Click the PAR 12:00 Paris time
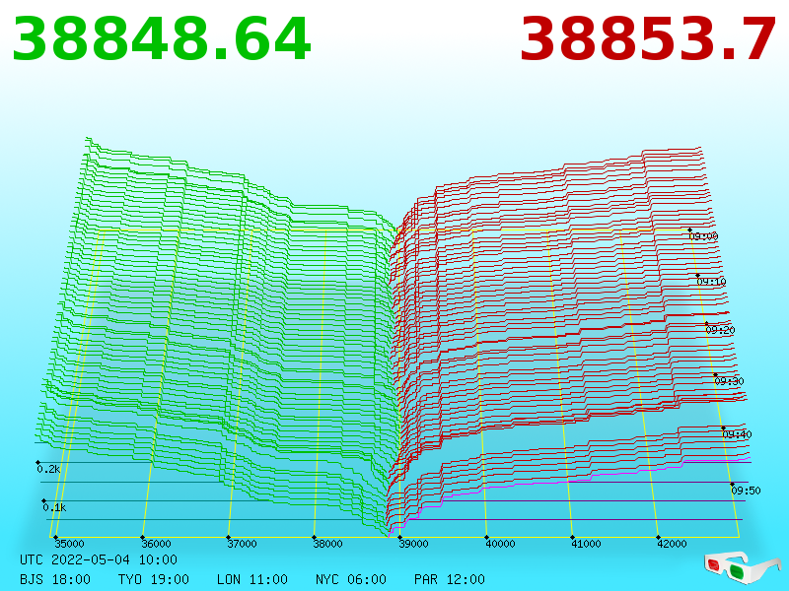The image size is (789, 591). tap(450, 579)
